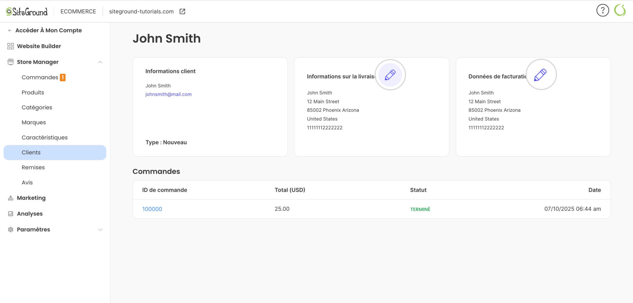Click the Paramètres gear icon
Screen dimensions: 633x303
(10, 230)
